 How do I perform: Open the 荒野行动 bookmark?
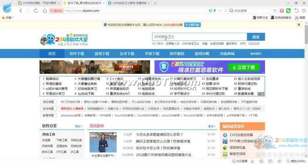coord(260,18)
